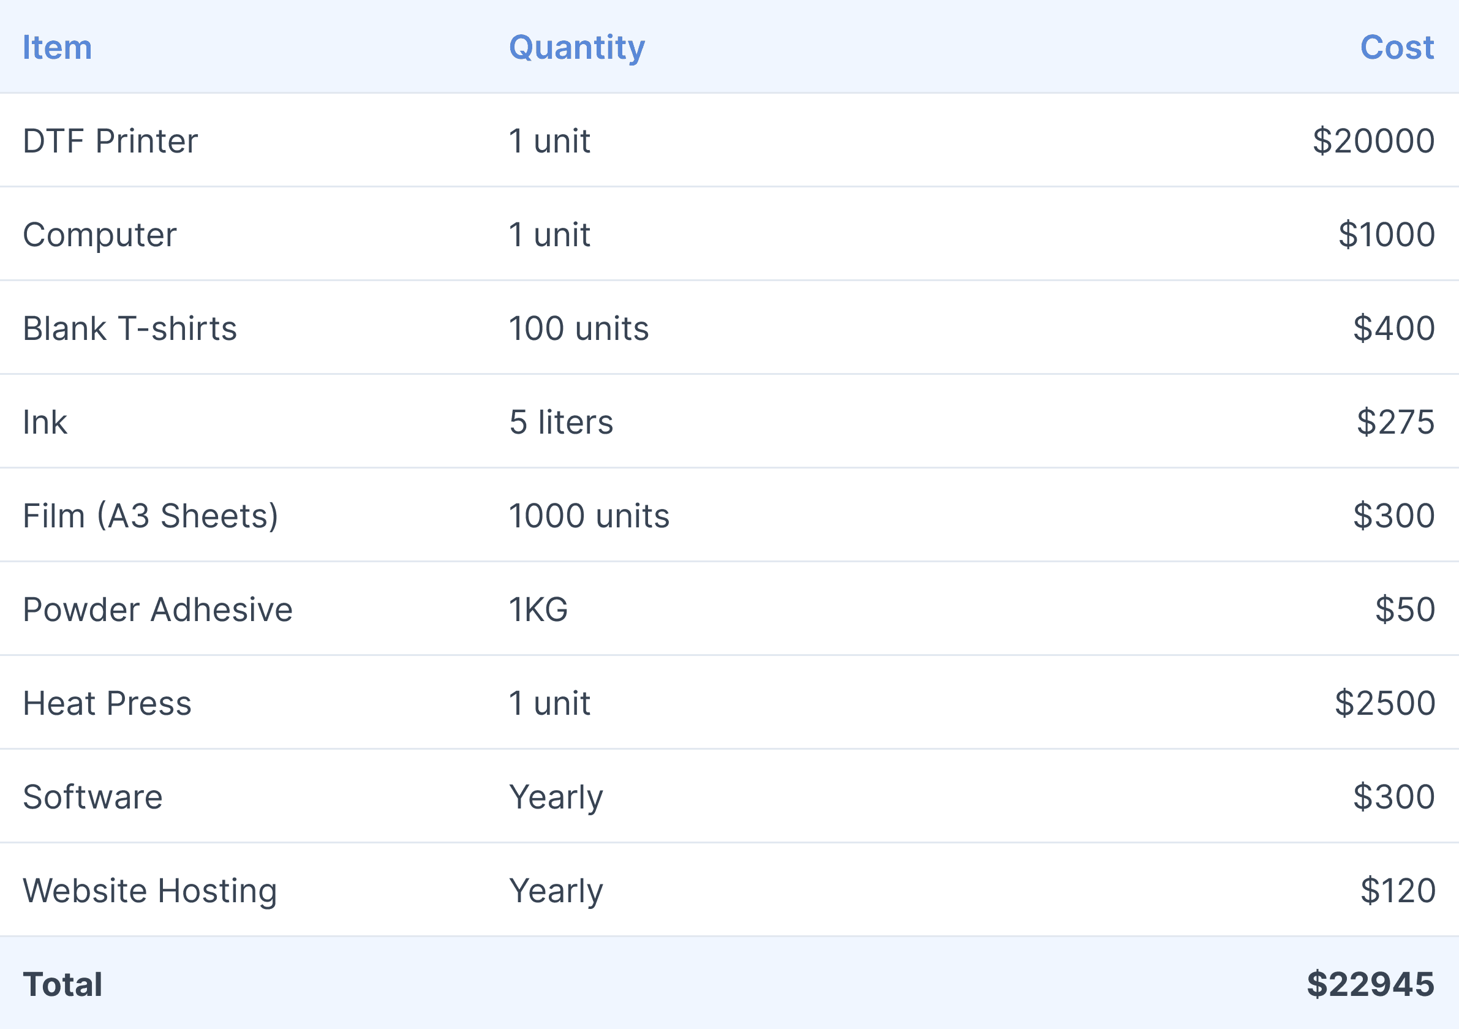Click the 5 liters quantity cell
The width and height of the screenshot is (1459, 1029).
[561, 422]
